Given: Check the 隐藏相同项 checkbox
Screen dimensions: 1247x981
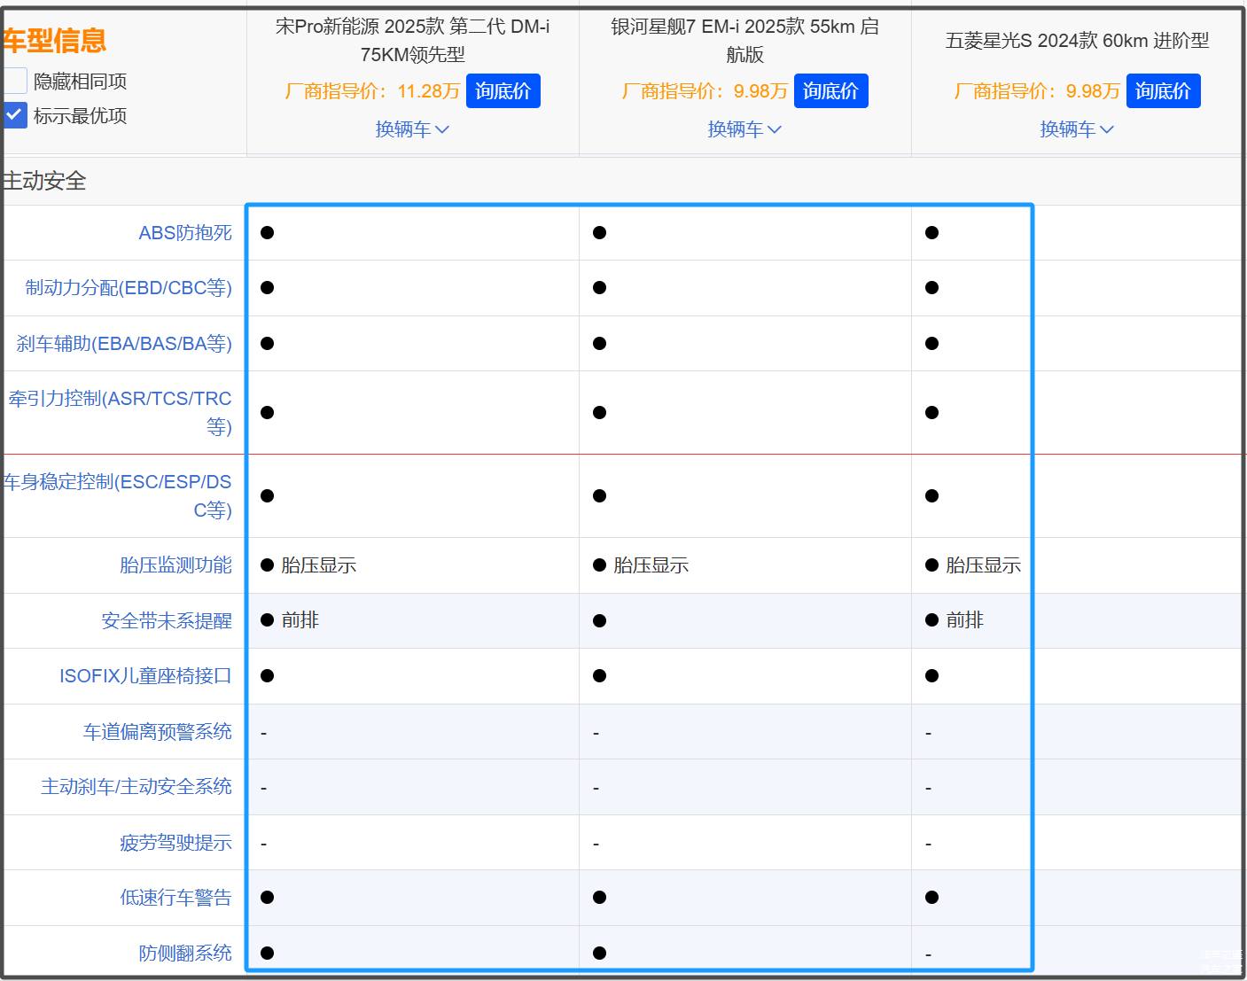Looking at the screenshot, I should pos(15,82).
